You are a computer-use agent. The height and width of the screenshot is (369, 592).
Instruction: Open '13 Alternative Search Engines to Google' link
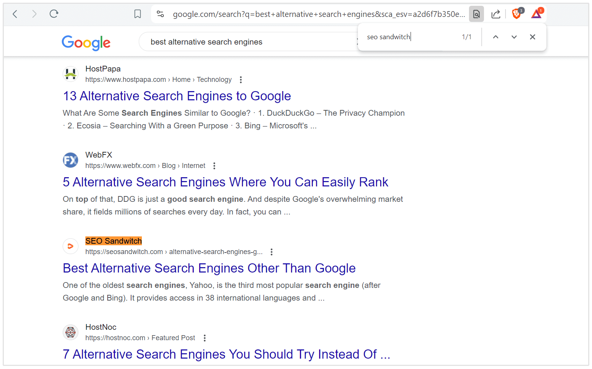coord(176,96)
